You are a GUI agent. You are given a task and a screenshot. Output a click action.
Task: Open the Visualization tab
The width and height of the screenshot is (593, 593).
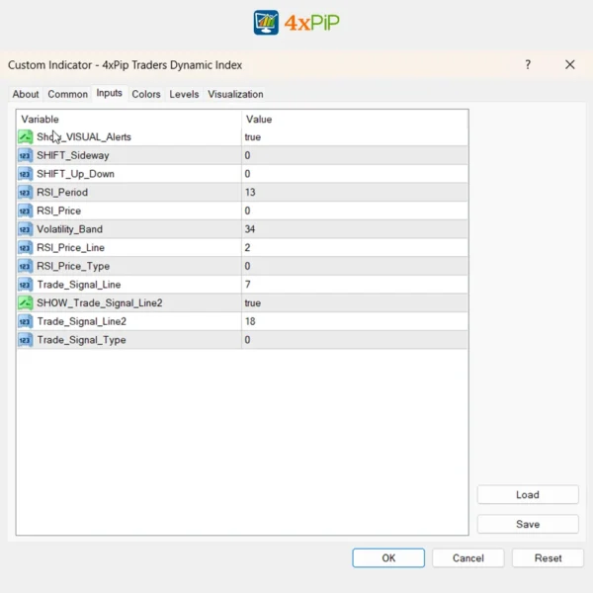tap(235, 95)
